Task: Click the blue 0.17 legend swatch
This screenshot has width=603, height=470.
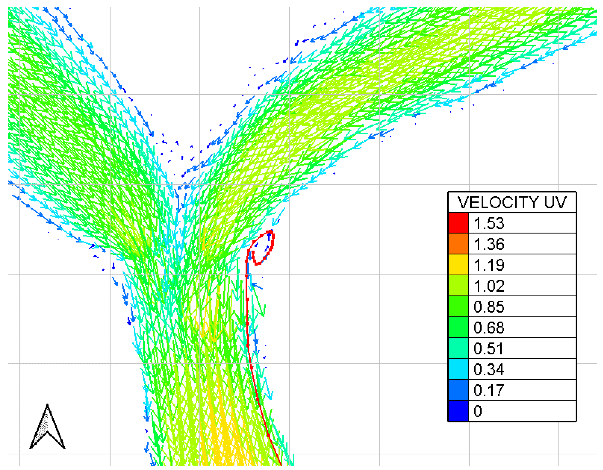Action: pyautogui.click(x=458, y=390)
